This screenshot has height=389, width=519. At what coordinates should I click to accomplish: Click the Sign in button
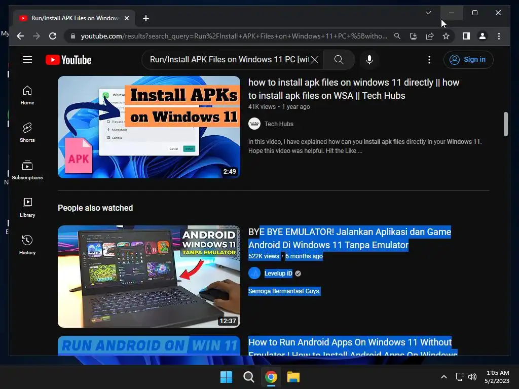468,60
